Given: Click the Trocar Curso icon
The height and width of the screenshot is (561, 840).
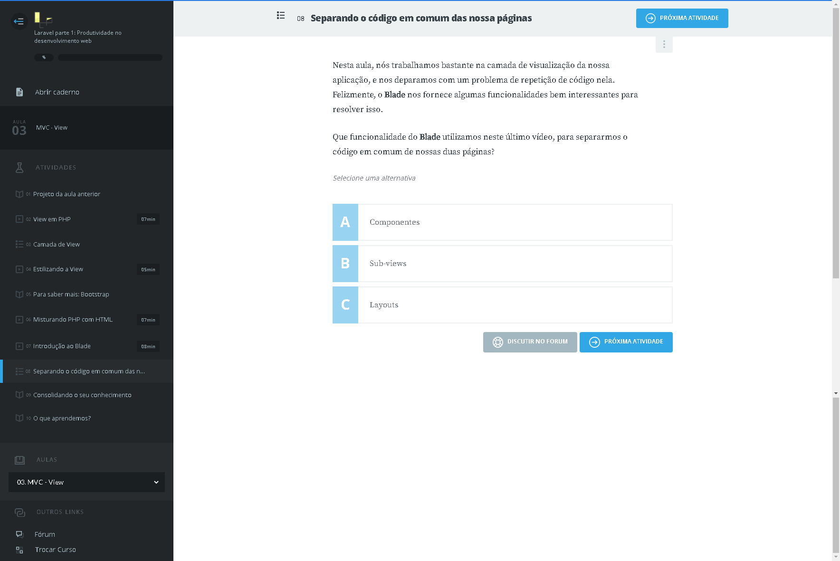Looking at the screenshot, I should [19, 550].
